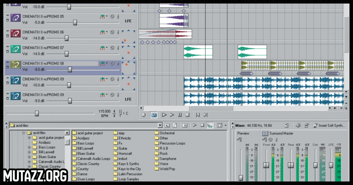The height and width of the screenshot is (185, 353).
Task: Toggle Loop Playback in the transport bar
Action: click(154, 115)
